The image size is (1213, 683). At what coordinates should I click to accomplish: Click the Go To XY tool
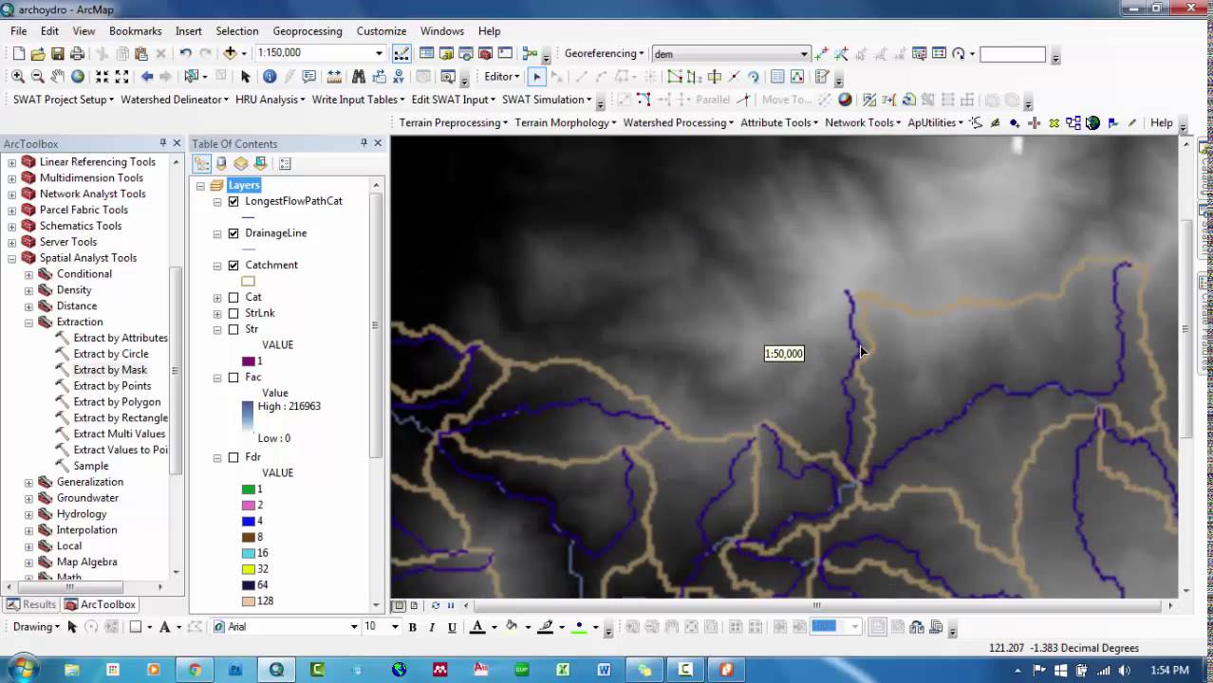point(399,77)
